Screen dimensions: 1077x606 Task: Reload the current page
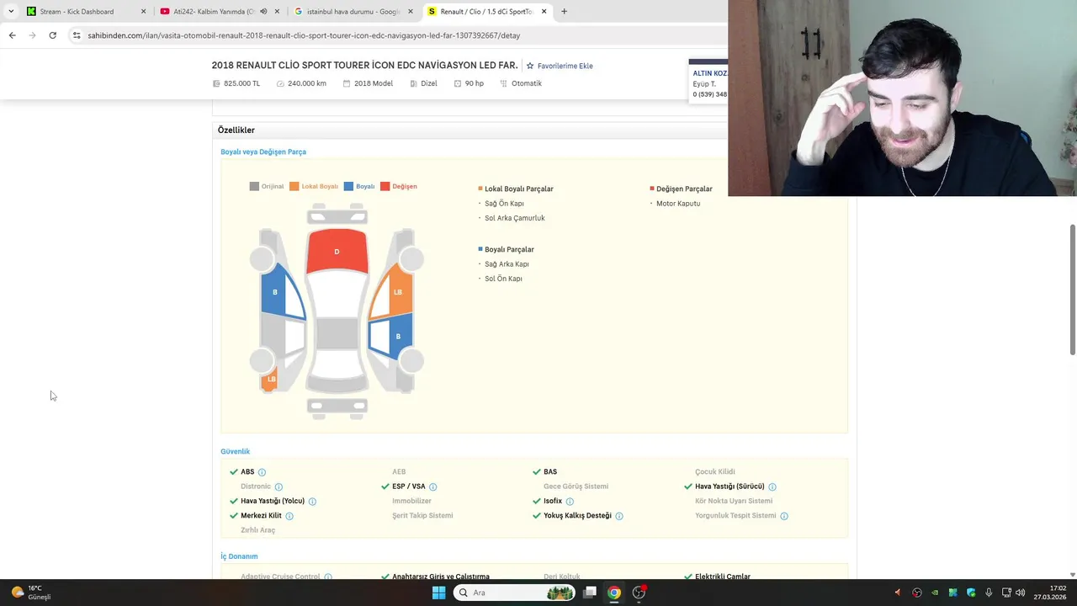pos(52,35)
